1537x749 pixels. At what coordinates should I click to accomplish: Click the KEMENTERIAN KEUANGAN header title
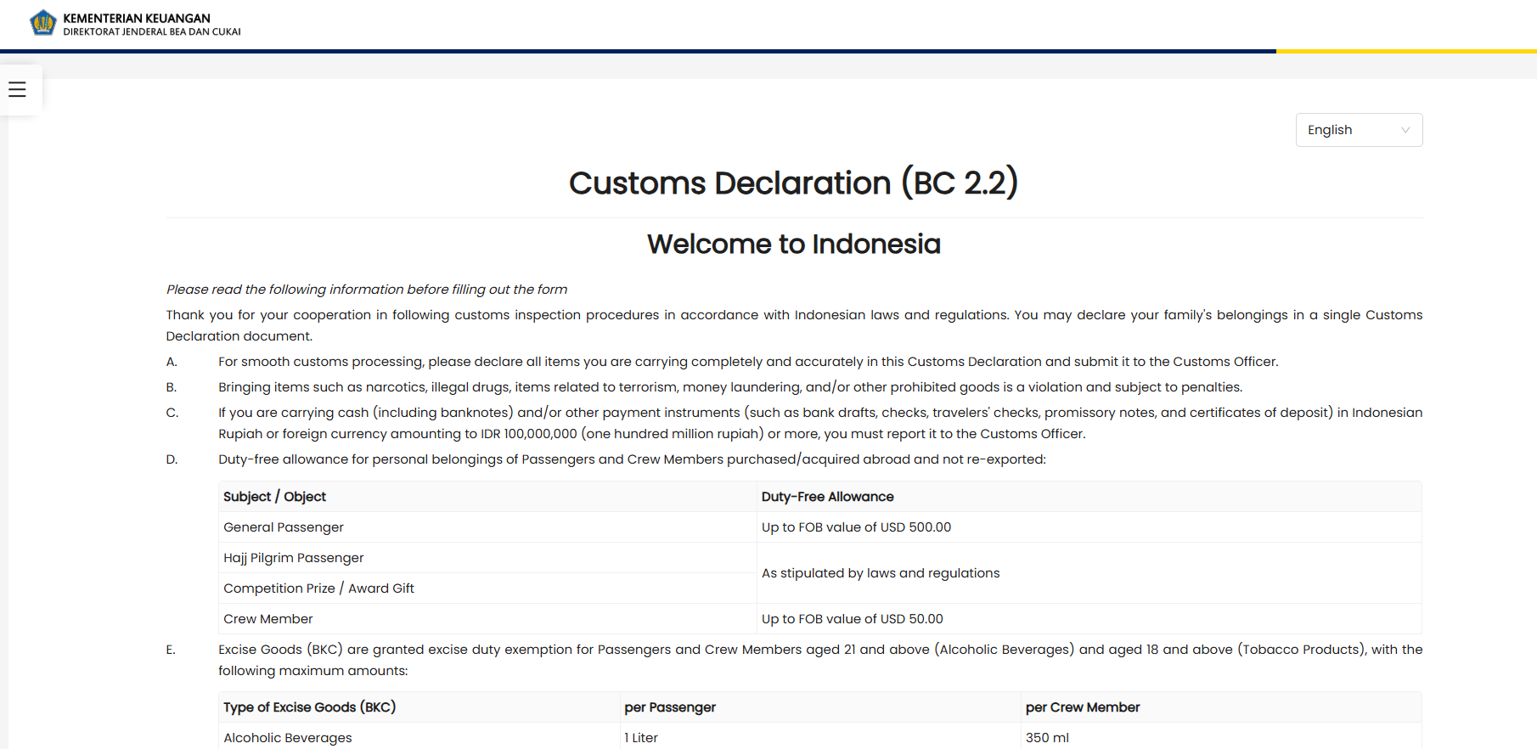(x=137, y=18)
